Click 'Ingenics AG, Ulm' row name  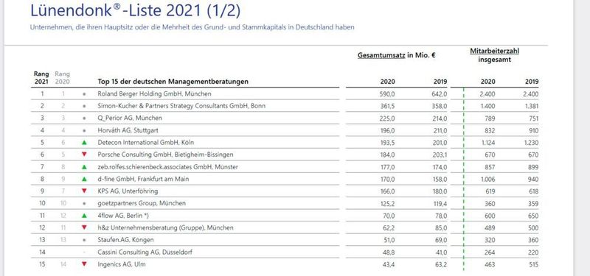pos(122,264)
